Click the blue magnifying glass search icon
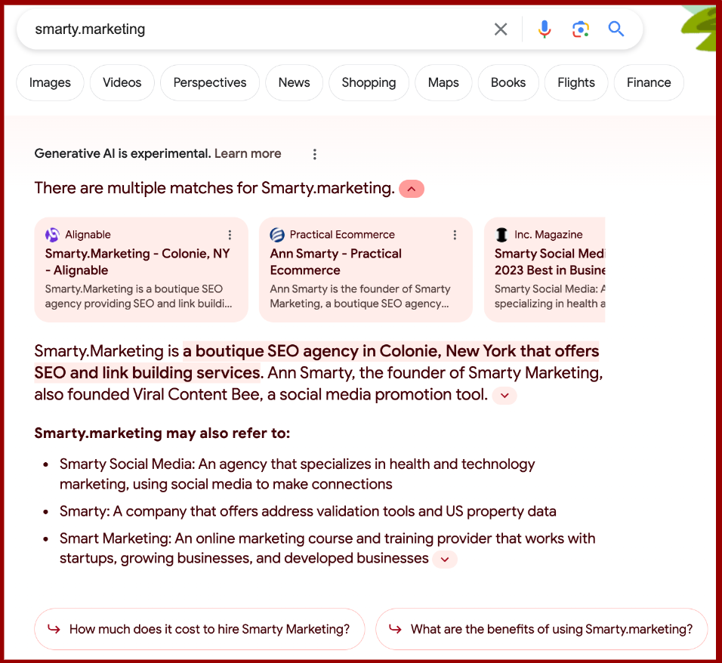This screenshot has height=663, width=722. pyautogui.click(x=616, y=29)
